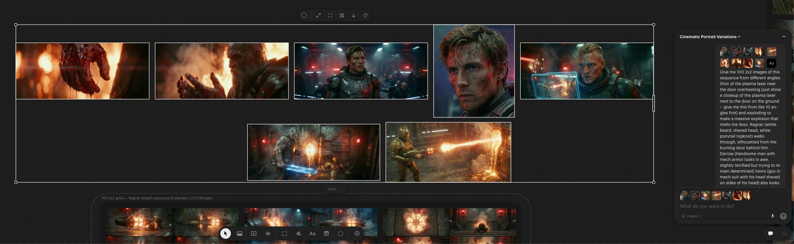
Task: Open the Create mode selector
Action: [x=692, y=216]
